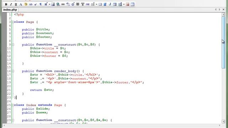This screenshot has width=228, height=128.
Task: Click 'return $str;' statement
Action: point(42,90)
